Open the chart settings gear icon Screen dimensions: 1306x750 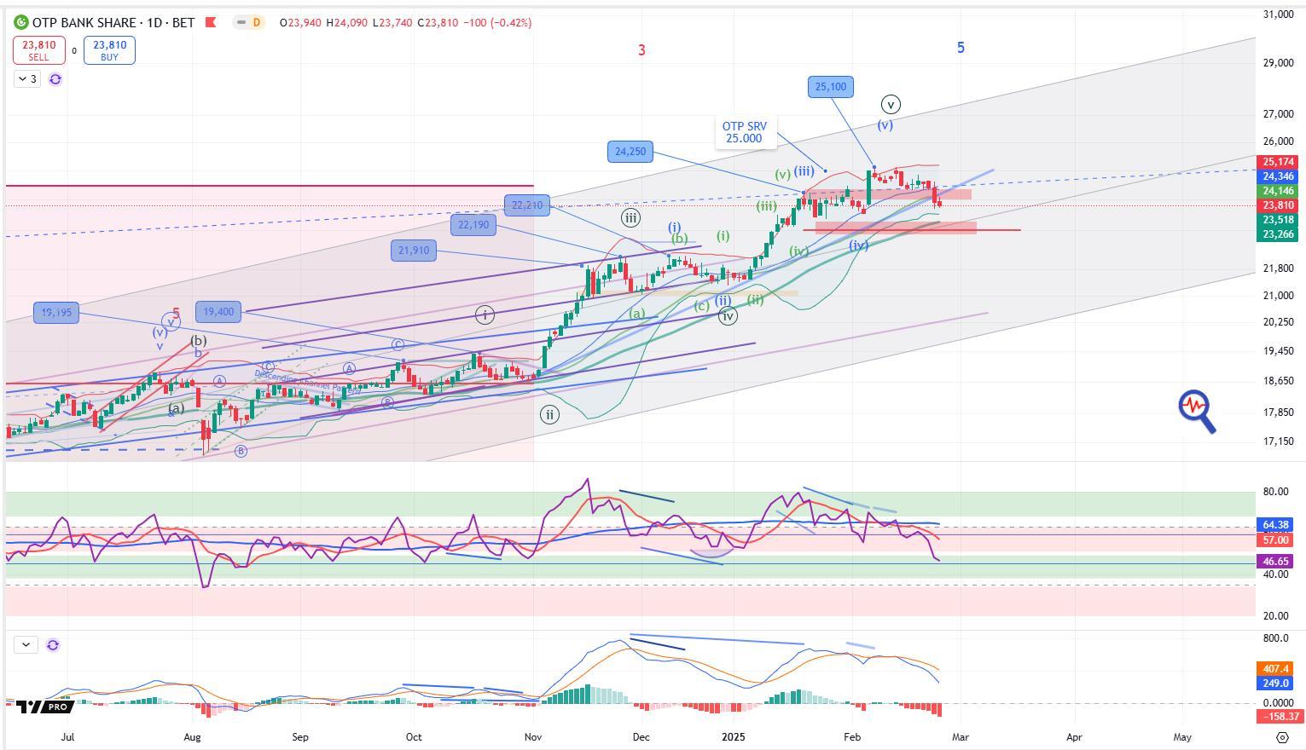1282,737
